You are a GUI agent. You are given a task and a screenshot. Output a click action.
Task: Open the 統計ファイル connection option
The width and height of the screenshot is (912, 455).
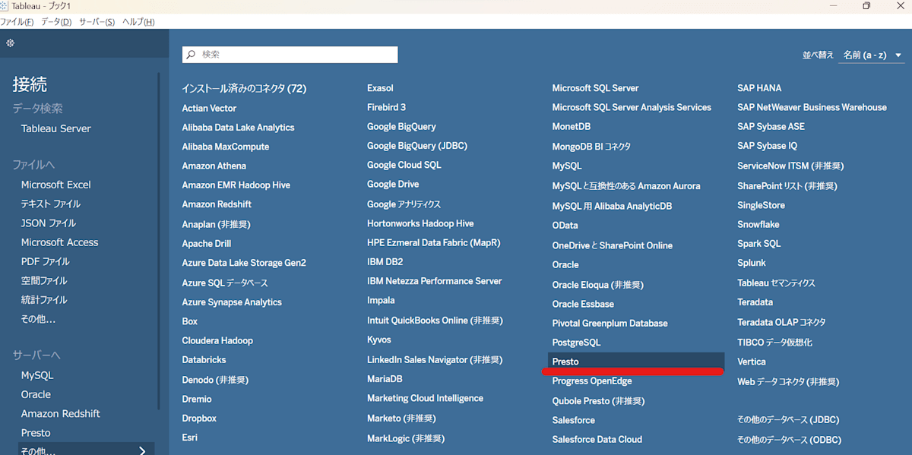[x=44, y=299]
